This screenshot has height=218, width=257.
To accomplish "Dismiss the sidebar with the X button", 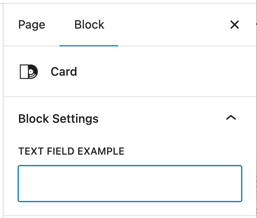I will click(235, 25).
